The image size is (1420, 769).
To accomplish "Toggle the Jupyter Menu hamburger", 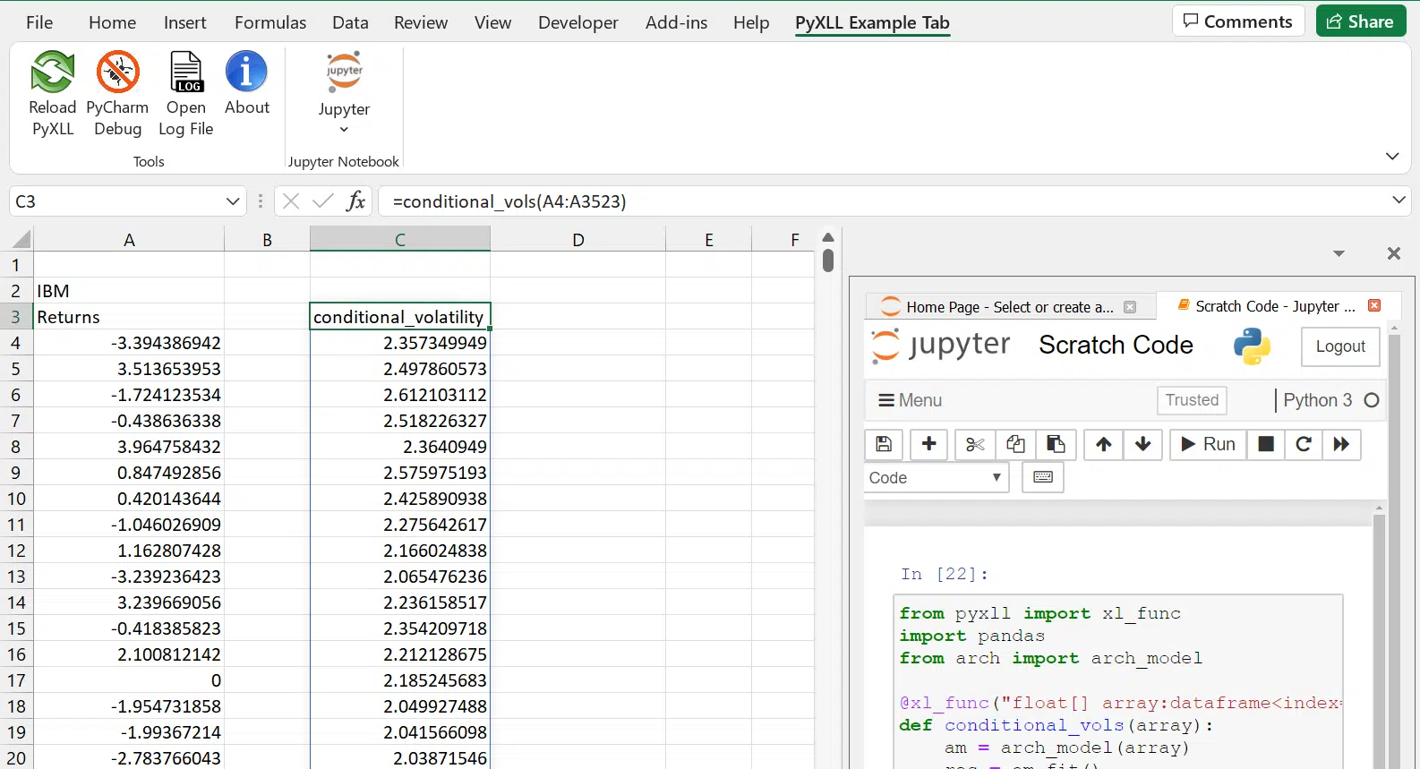I will click(x=911, y=400).
